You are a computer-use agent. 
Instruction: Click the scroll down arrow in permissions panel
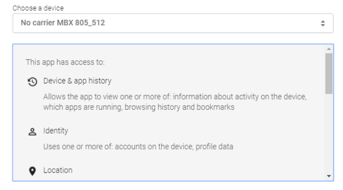pyautogui.click(x=329, y=176)
